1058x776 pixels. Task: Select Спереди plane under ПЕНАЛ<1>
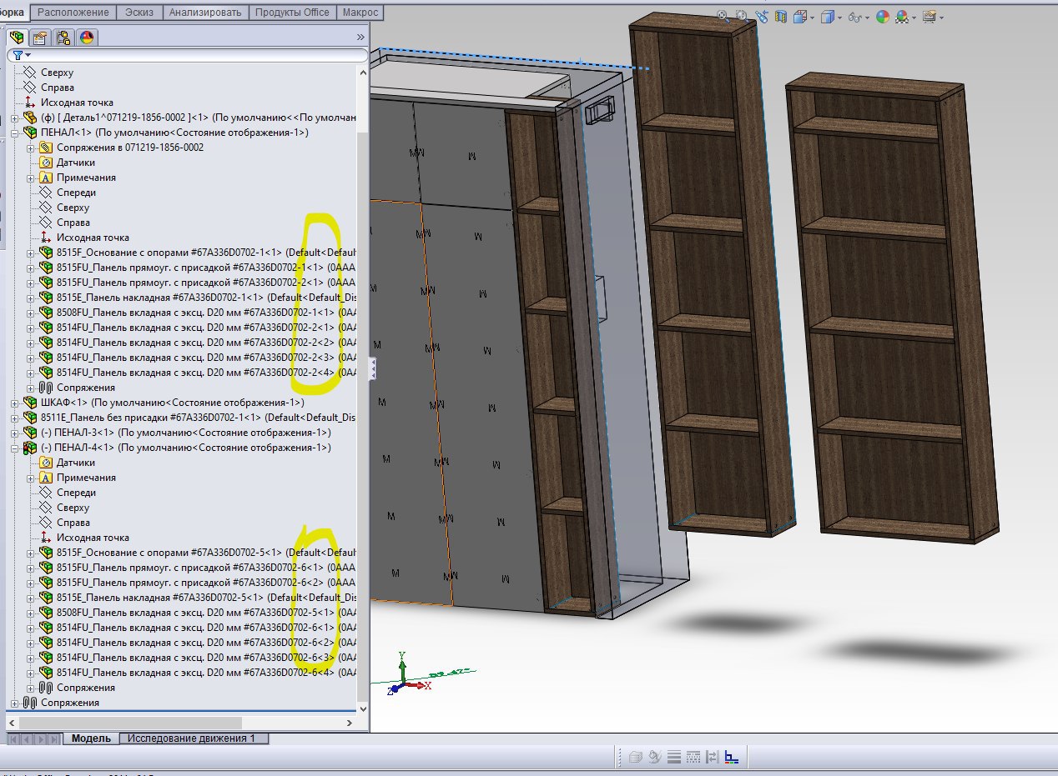click(x=76, y=193)
